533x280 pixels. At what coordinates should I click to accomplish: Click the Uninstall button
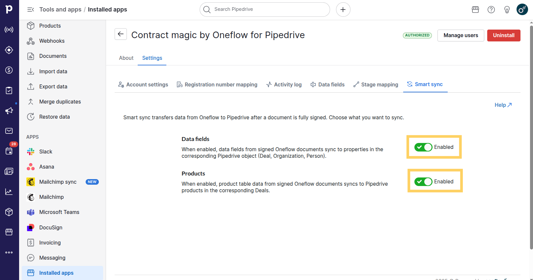click(503, 35)
